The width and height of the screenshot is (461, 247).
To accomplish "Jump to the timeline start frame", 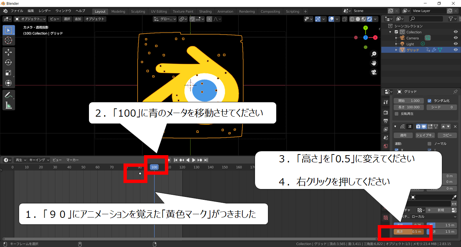I will point(176,160).
